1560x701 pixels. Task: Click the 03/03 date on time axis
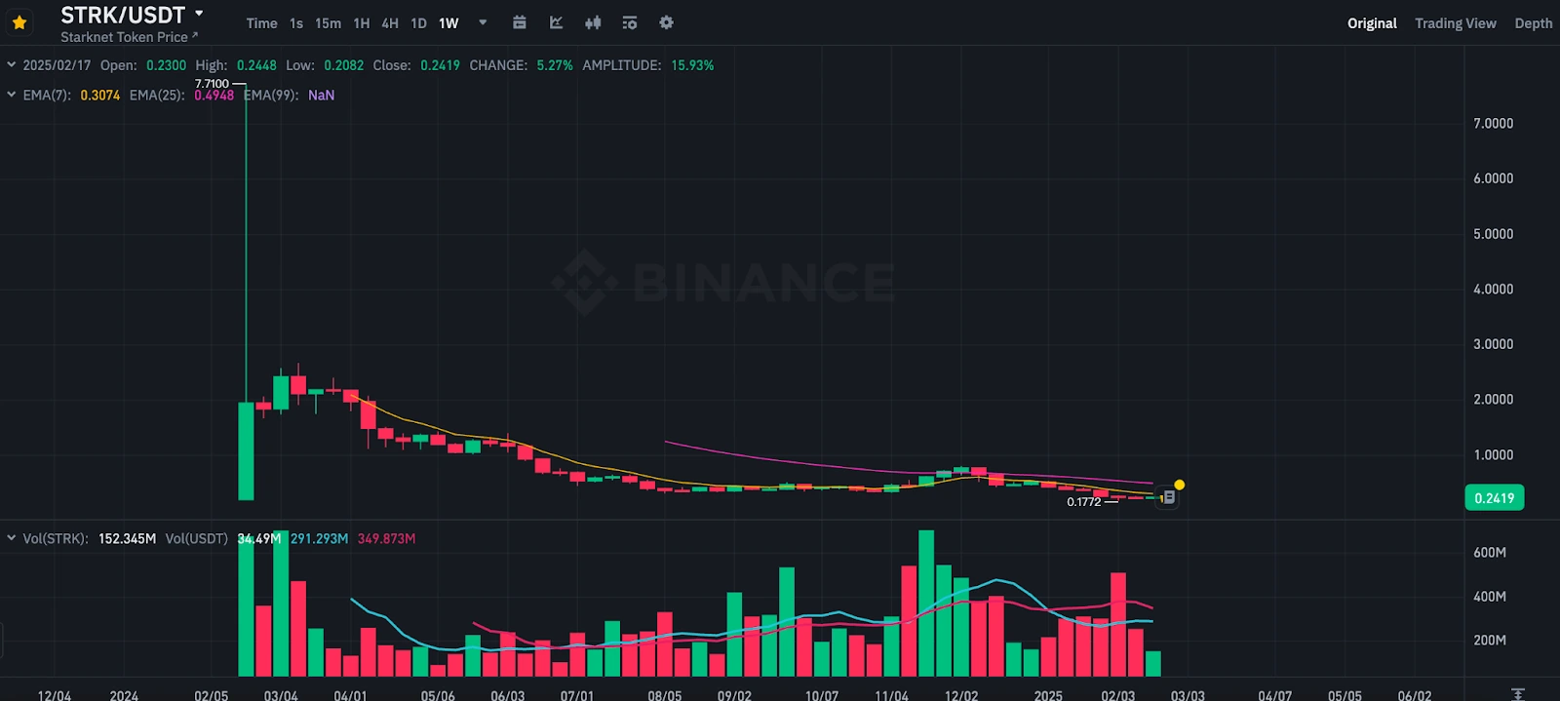pos(1188,695)
